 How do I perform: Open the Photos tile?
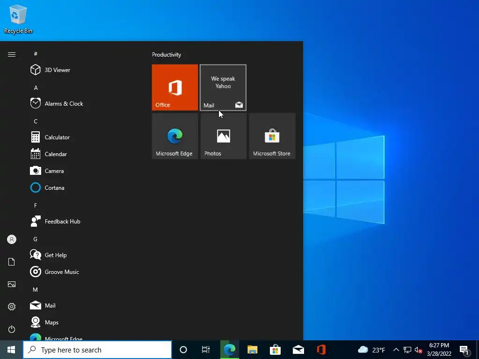(x=223, y=136)
